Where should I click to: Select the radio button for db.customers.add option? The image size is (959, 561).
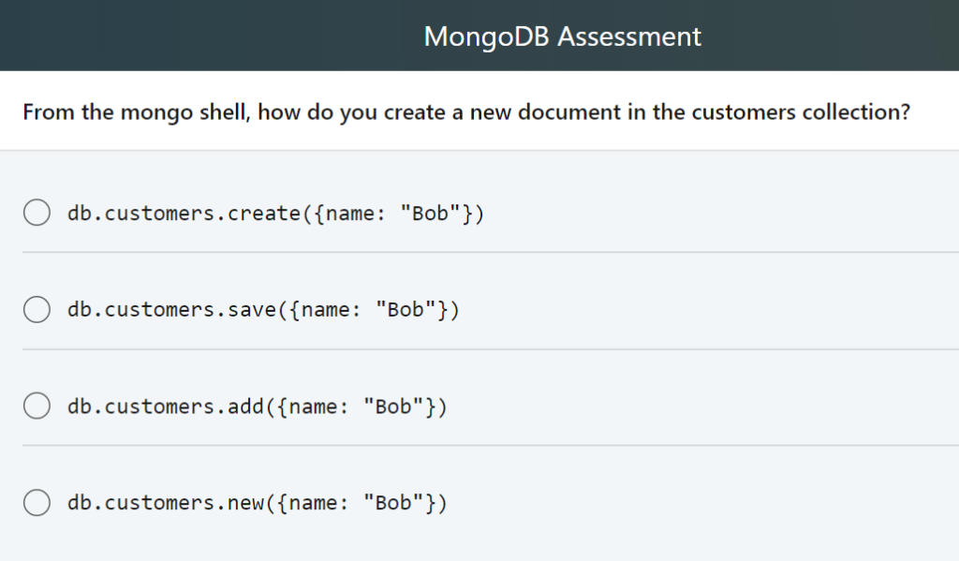tap(37, 406)
